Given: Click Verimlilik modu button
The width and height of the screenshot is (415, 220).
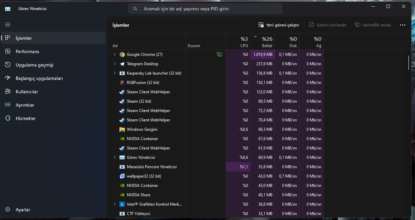Looking at the screenshot, I should (x=373, y=25).
